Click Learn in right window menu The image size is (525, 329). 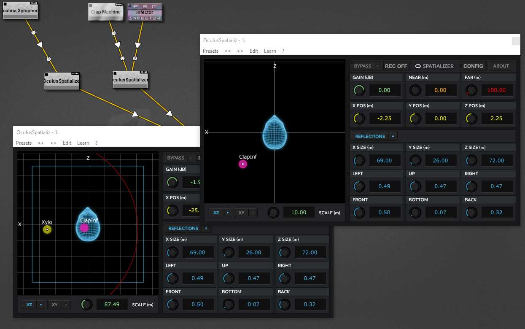[270, 51]
